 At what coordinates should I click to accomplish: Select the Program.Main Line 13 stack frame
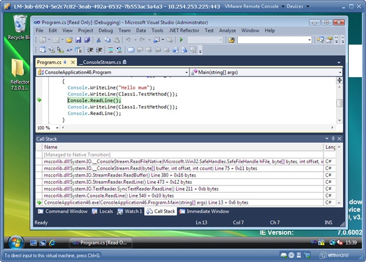click(183, 203)
